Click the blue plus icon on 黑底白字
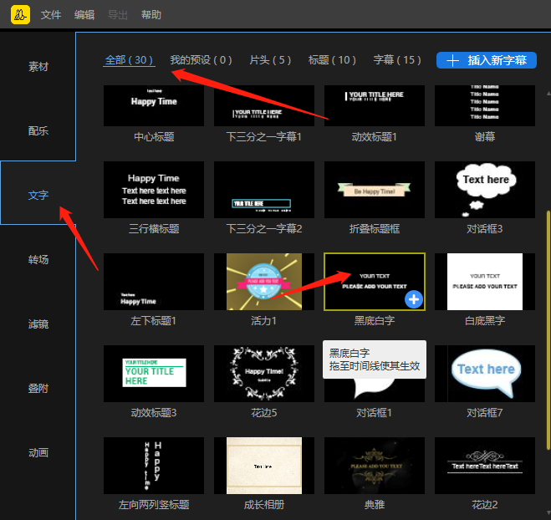The height and width of the screenshot is (520, 551). 414,299
